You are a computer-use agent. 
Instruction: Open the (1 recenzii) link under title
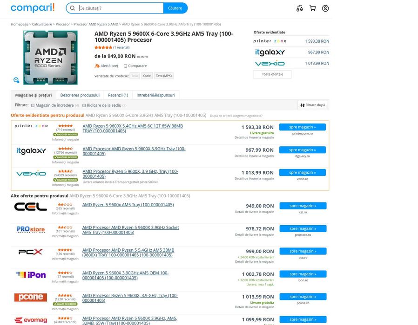pos(121,47)
